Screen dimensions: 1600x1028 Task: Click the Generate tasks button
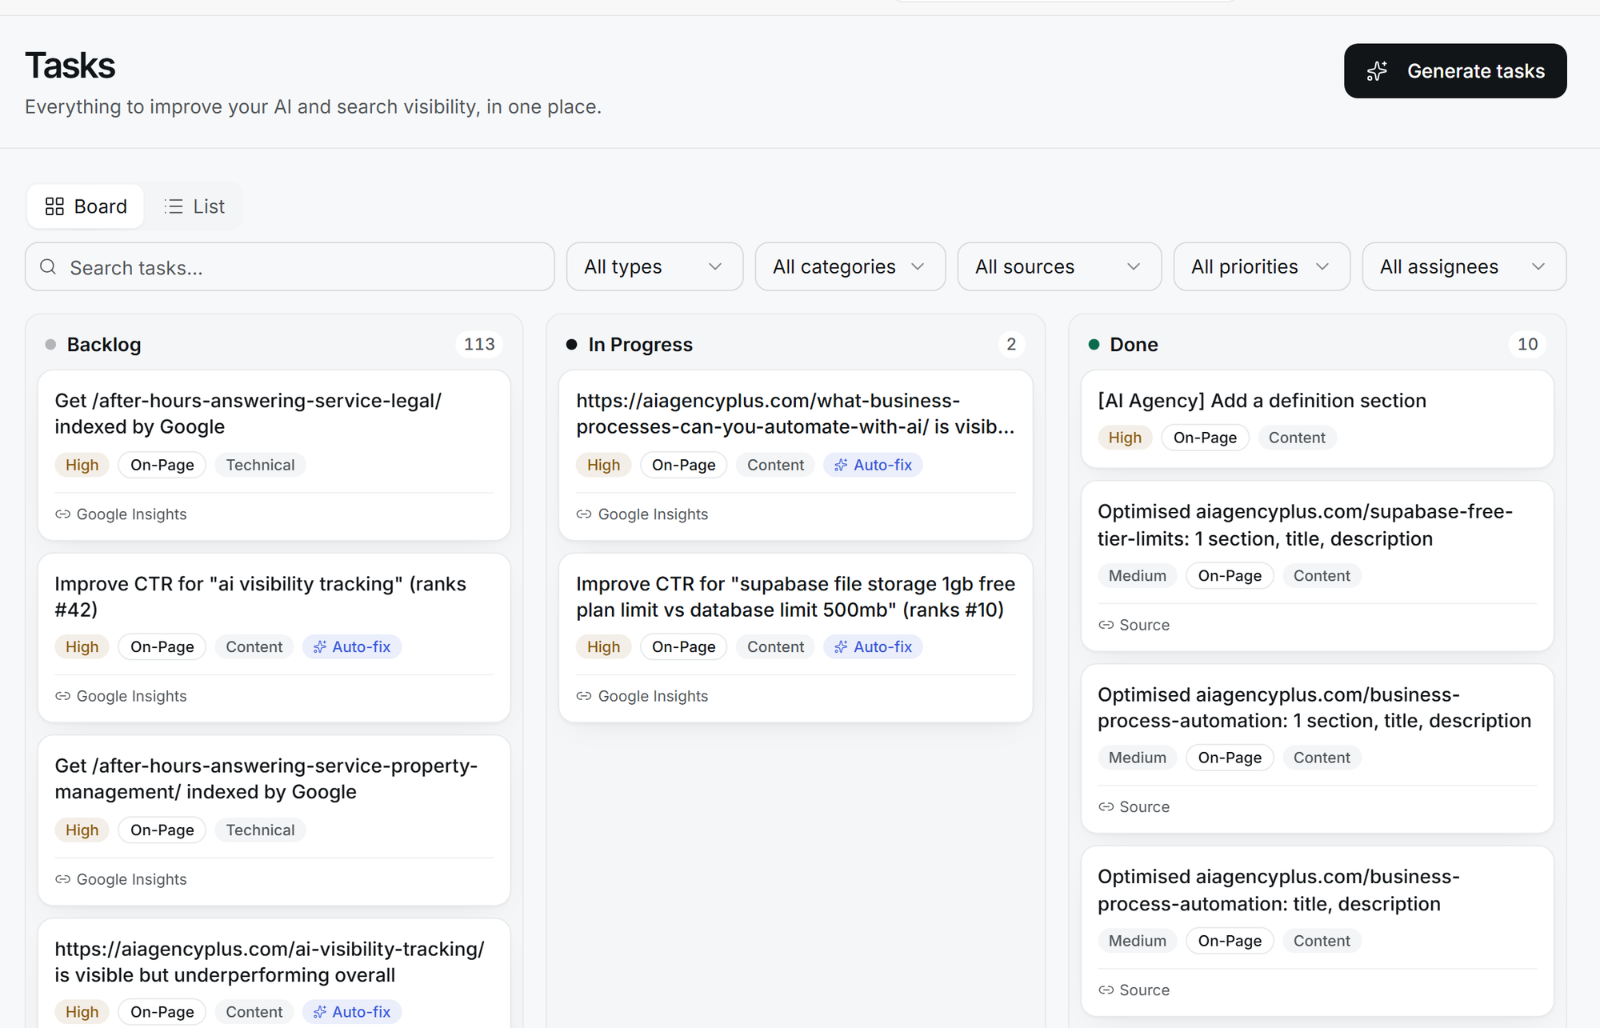[x=1455, y=71]
